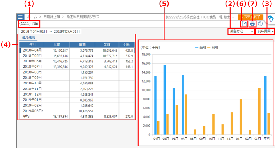Expand the user name dropdown arrow
This screenshot has width=275, height=148.
coord(233,17)
